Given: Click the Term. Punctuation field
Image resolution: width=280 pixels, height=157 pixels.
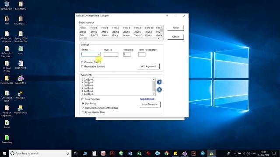Looking at the screenshot, I should click(142, 55).
